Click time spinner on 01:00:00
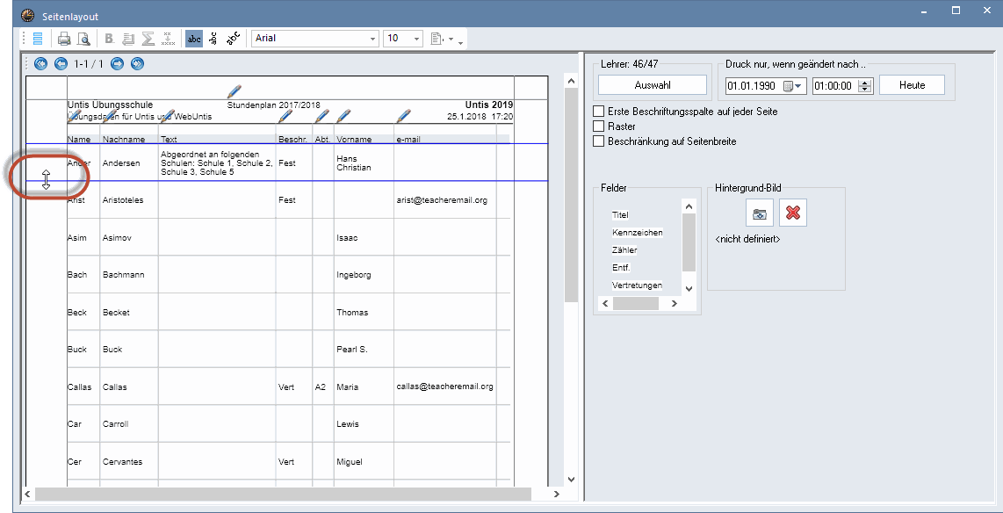This screenshot has width=1003, height=513. click(865, 86)
